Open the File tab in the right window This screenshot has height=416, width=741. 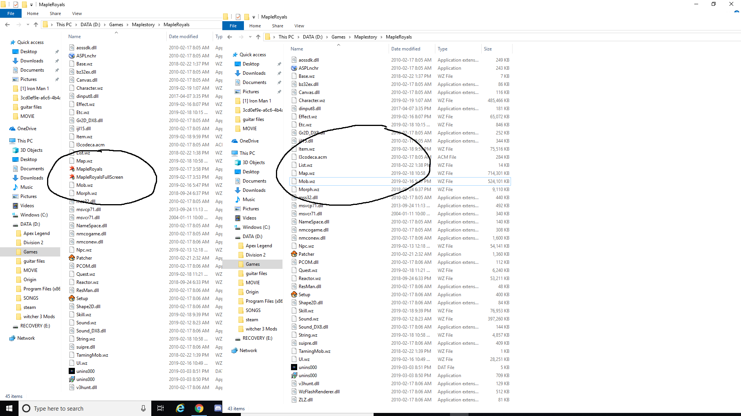(233, 26)
